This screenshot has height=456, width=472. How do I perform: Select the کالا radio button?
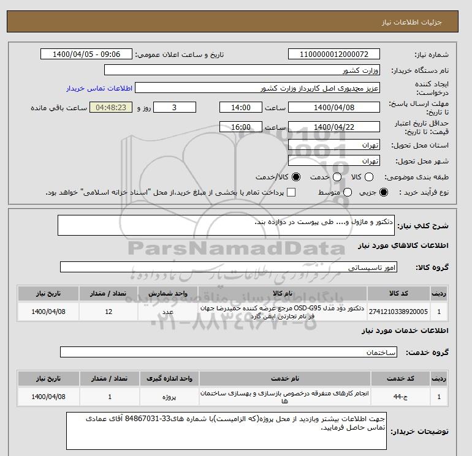369,177
